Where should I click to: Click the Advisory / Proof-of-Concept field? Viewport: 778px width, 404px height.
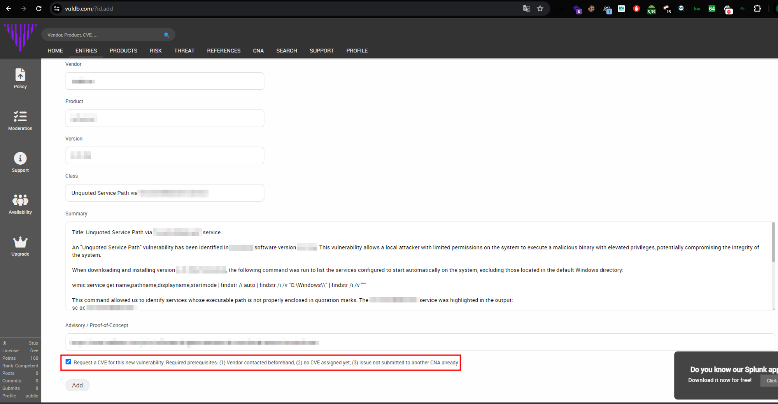(420, 342)
